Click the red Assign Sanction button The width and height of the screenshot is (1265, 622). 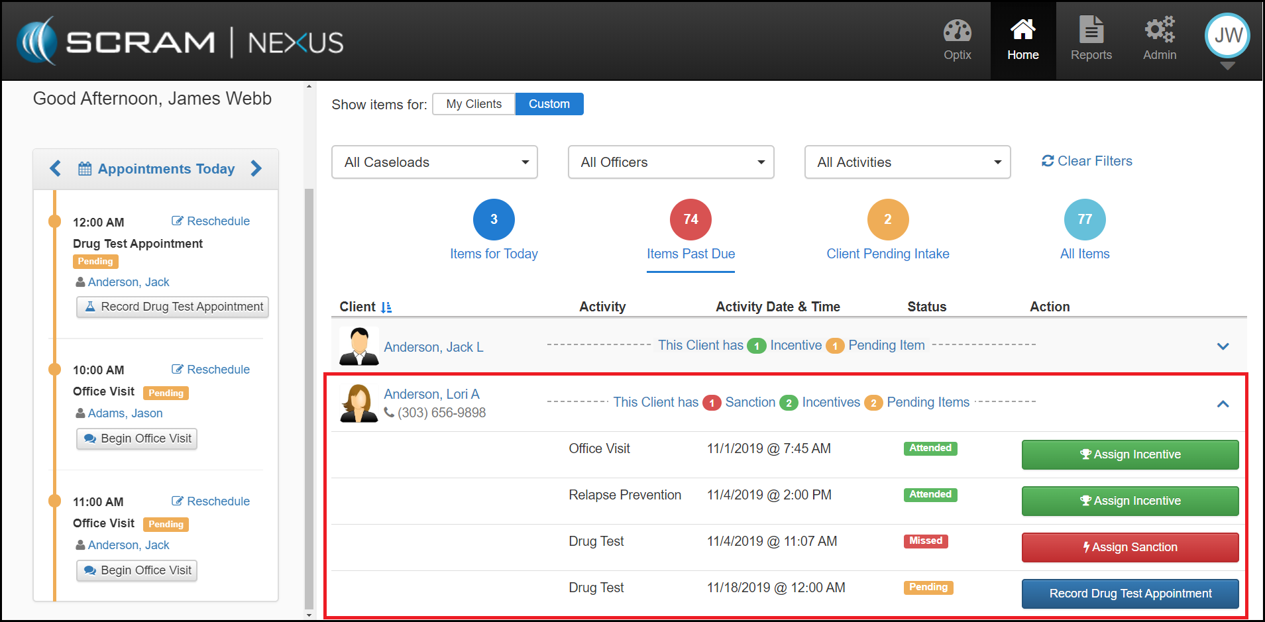(1130, 547)
